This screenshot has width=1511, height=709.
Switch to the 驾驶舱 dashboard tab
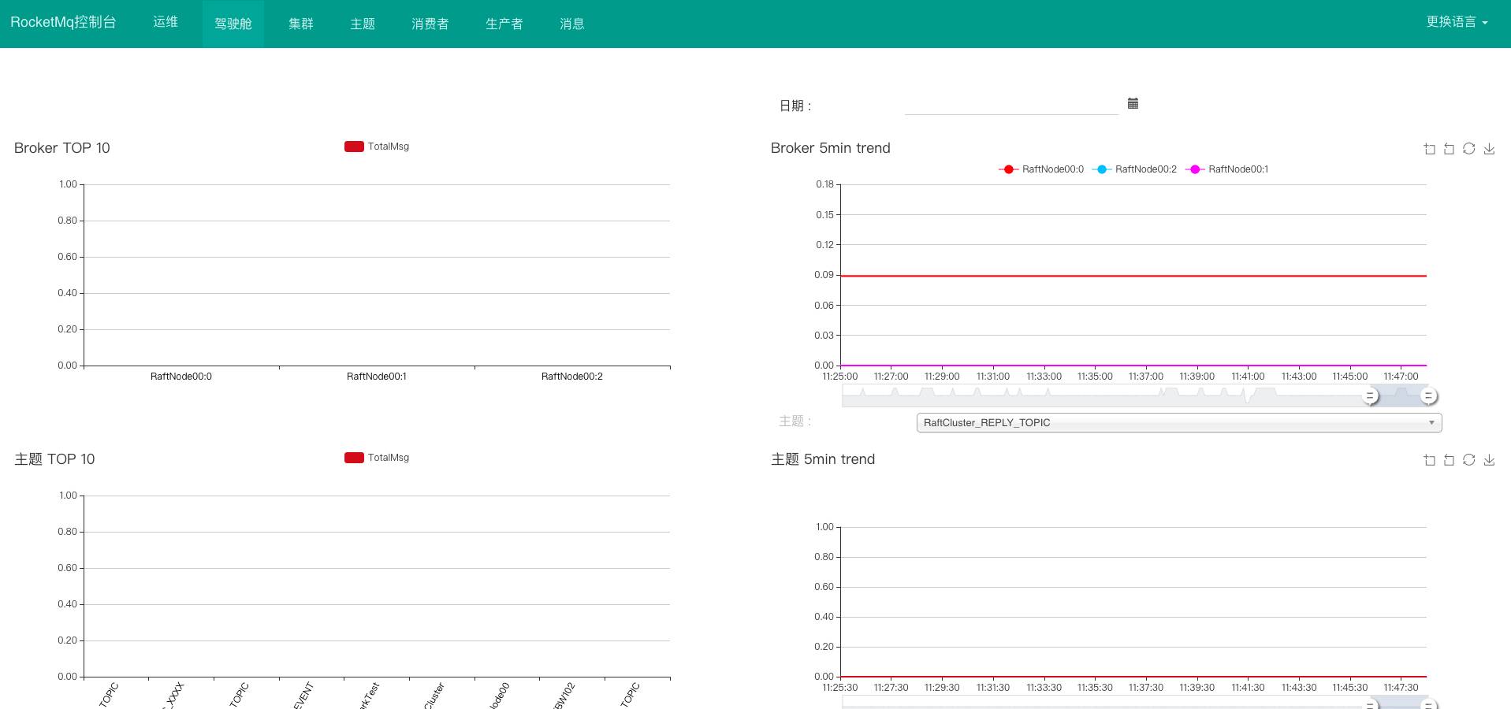point(233,24)
